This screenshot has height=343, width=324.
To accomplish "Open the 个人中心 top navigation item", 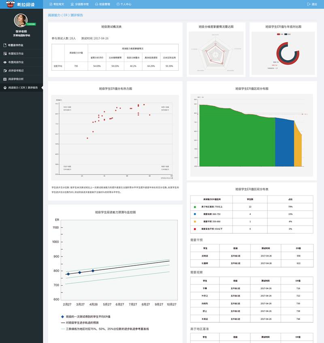I will click(124, 4).
